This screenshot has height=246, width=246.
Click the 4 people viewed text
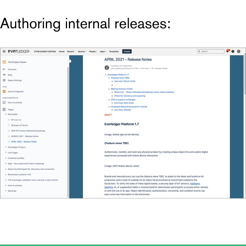coord(161,68)
